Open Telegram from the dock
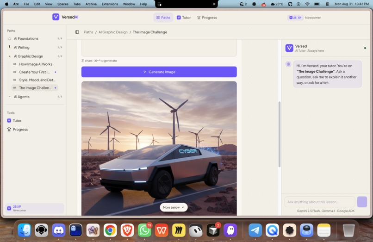The height and width of the screenshot is (242, 373). point(255,230)
